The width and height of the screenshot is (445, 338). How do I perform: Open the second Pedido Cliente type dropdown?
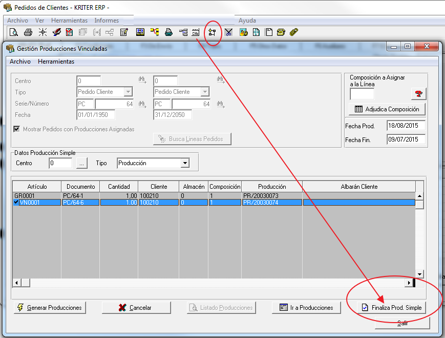tap(205, 92)
